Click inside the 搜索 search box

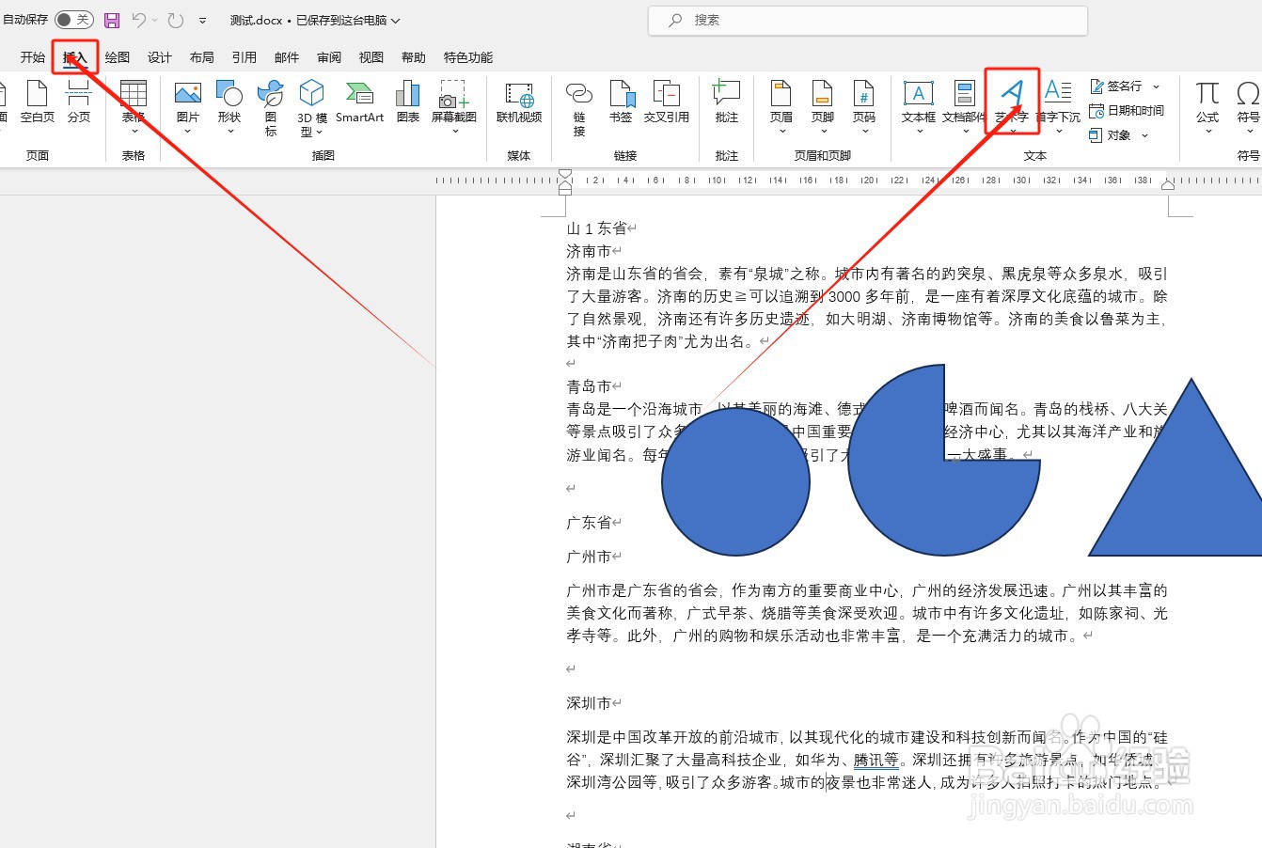point(865,20)
